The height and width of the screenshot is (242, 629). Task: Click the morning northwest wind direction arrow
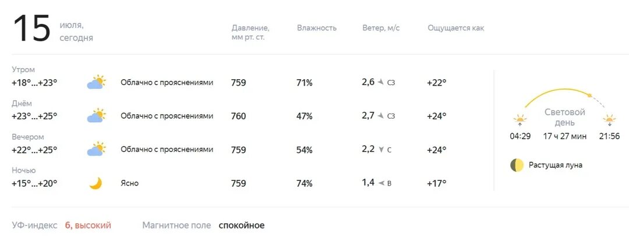381,83
